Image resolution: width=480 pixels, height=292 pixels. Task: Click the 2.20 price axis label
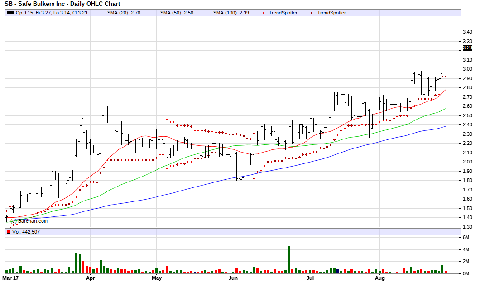click(467, 143)
